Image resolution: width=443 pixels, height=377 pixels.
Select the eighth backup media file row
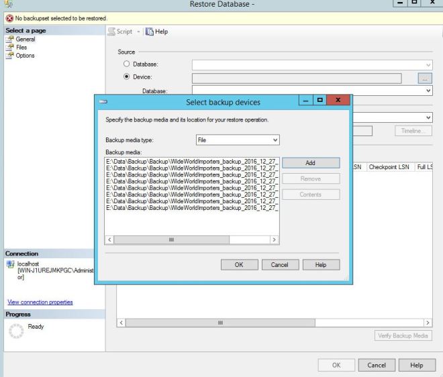(192, 208)
